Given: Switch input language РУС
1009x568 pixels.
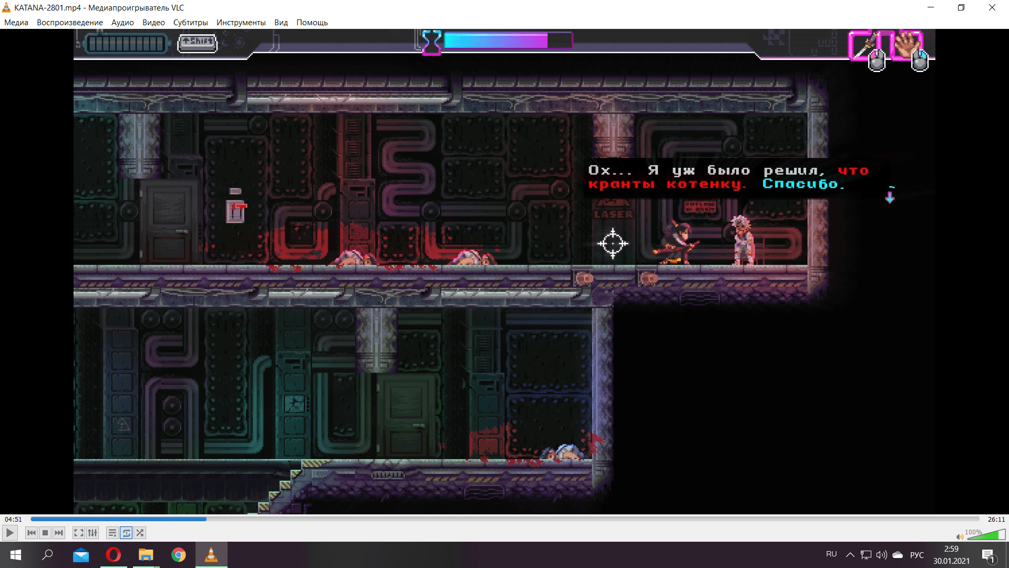Looking at the screenshot, I should [x=917, y=555].
